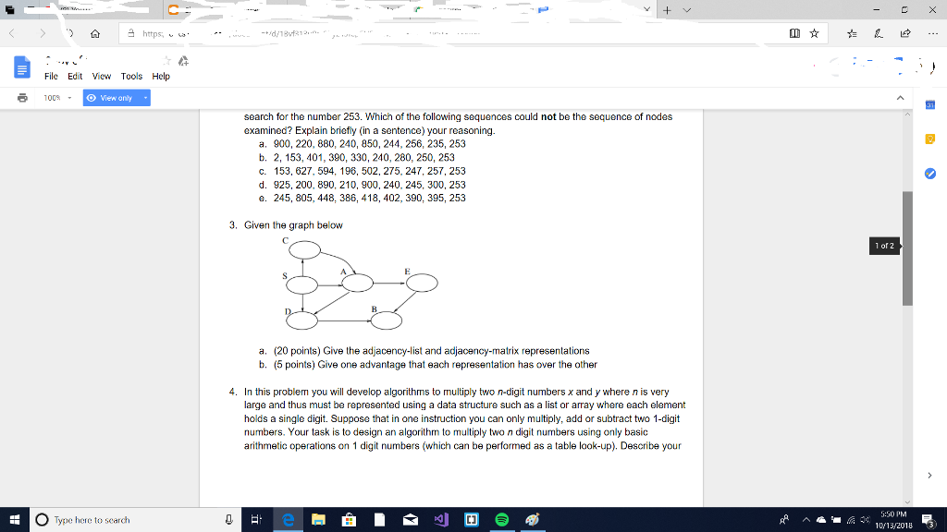Image resolution: width=947 pixels, height=532 pixels.
Task: Open the Calendar side panel icon
Action: (930, 105)
